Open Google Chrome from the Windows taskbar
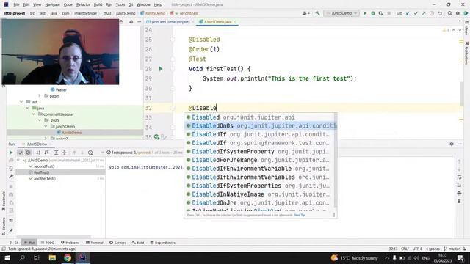470x264 pixels. [68, 257]
